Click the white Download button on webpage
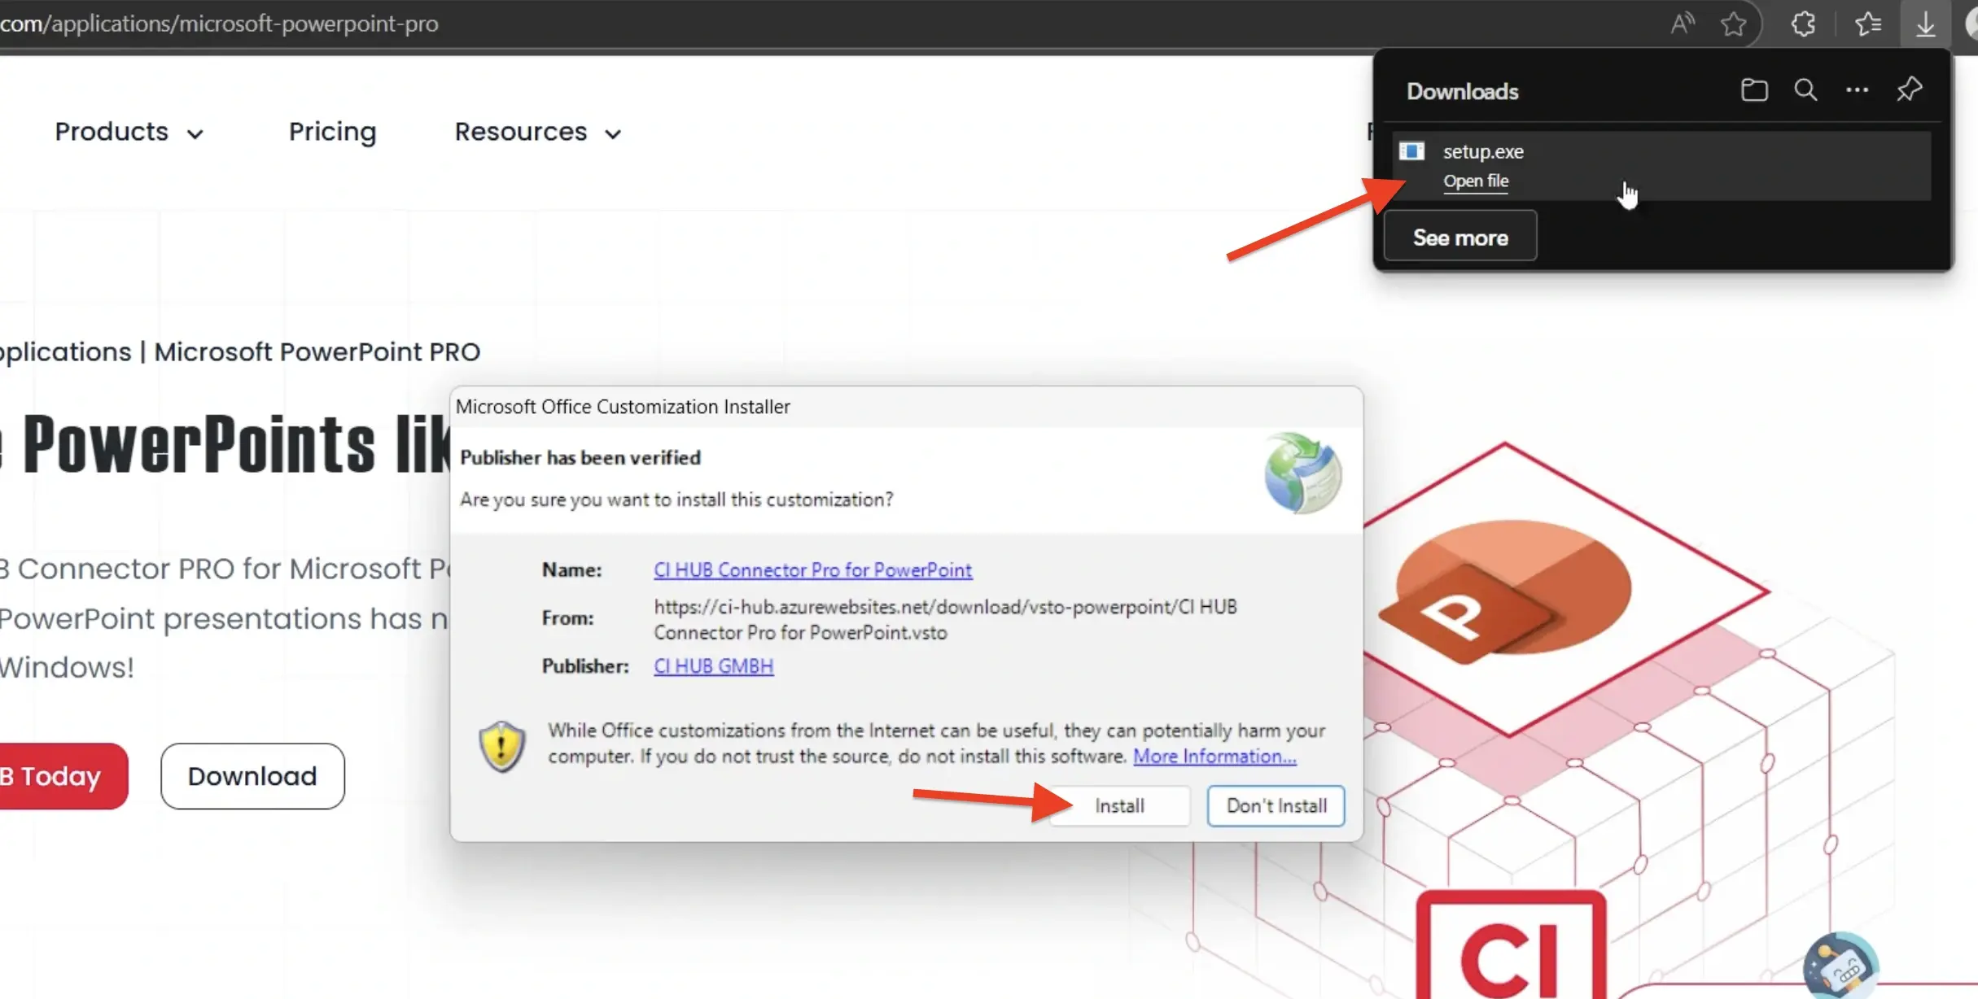This screenshot has width=1978, height=999. pos(252,776)
